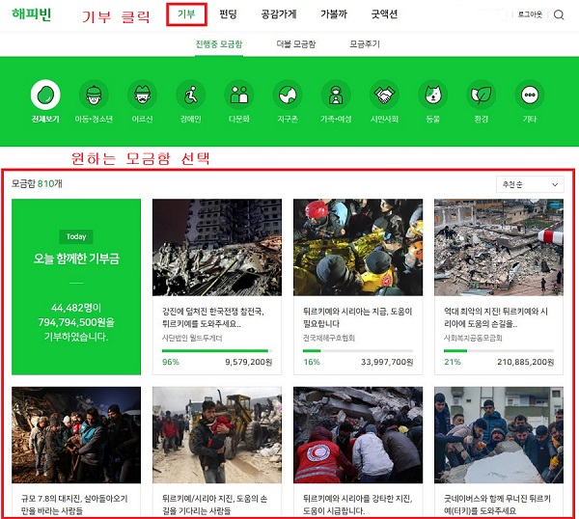
Task: Choose the 시민사회 handshake category icon
Action: 384,95
